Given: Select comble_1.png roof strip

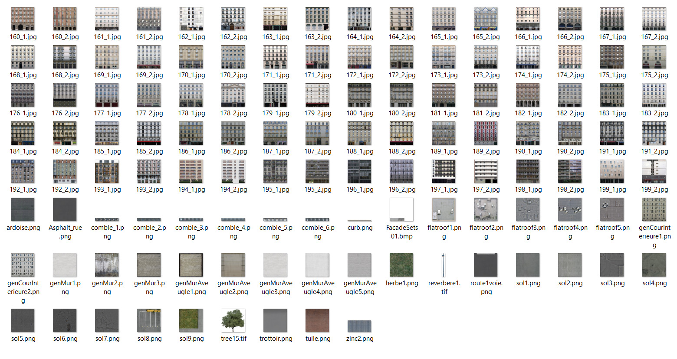Looking at the screenshot, I should [107, 220].
